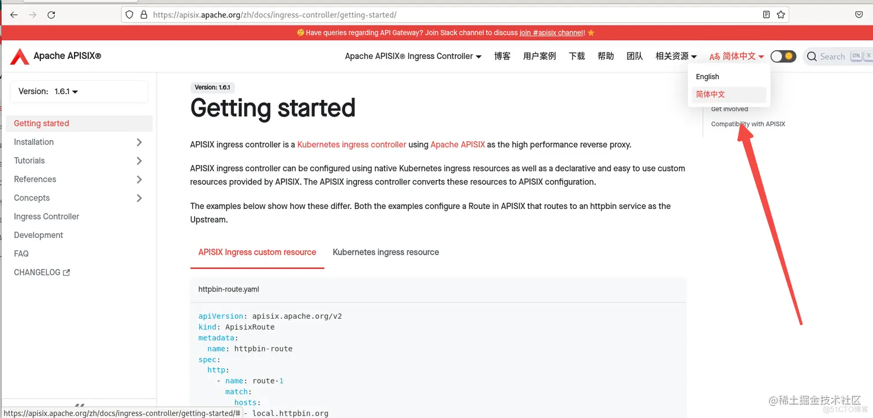The width and height of the screenshot is (873, 418).
Task: Click the search magnifier icon
Action: (x=812, y=57)
